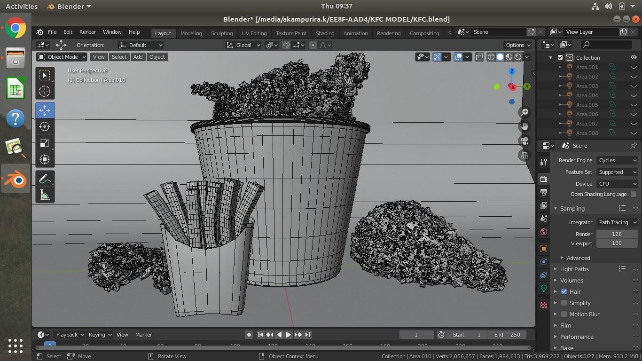Activate the Scale tool
Viewport: 642px width, 361px height.
coord(45,143)
